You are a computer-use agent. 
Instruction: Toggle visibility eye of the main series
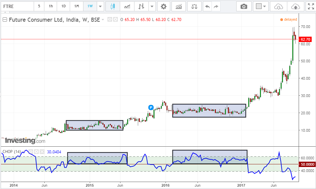110,20
